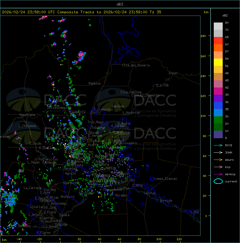Click the magenta eb+bip arrow legend icon
Screen dimensions: 240x243
click(218, 174)
